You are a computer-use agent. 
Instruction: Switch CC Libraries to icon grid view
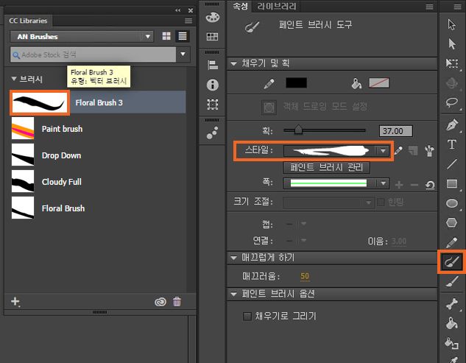pos(166,36)
